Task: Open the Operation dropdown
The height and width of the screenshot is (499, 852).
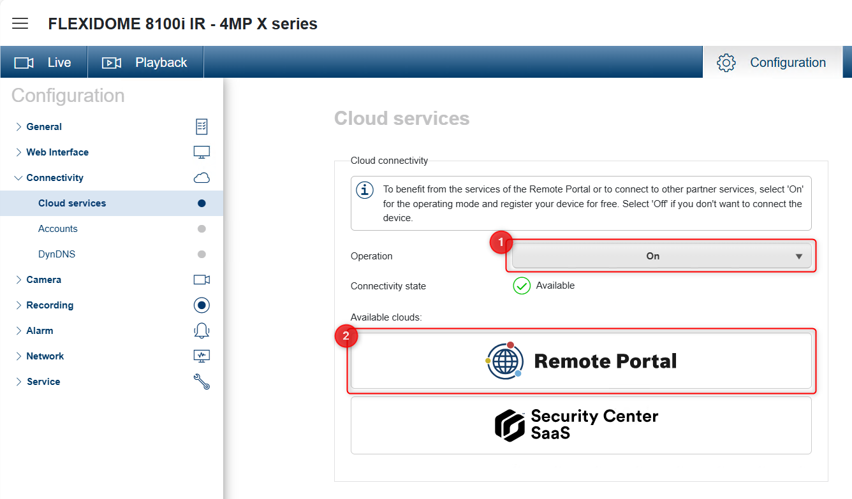Action: tap(661, 256)
